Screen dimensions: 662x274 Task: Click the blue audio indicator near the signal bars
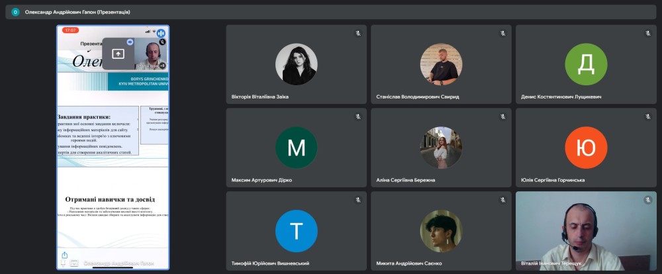pos(161,32)
